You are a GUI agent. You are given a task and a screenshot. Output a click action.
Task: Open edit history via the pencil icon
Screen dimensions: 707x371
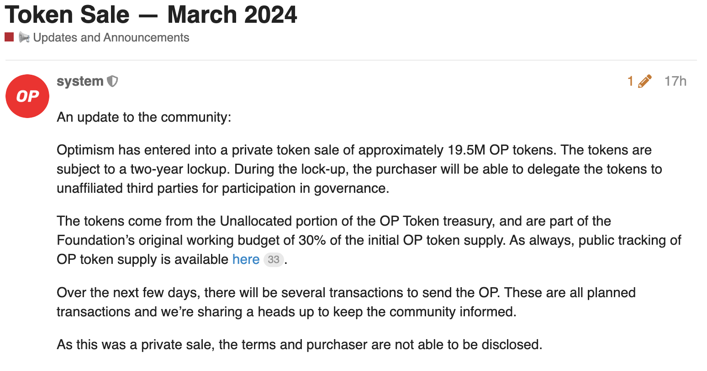click(x=644, y=81)
